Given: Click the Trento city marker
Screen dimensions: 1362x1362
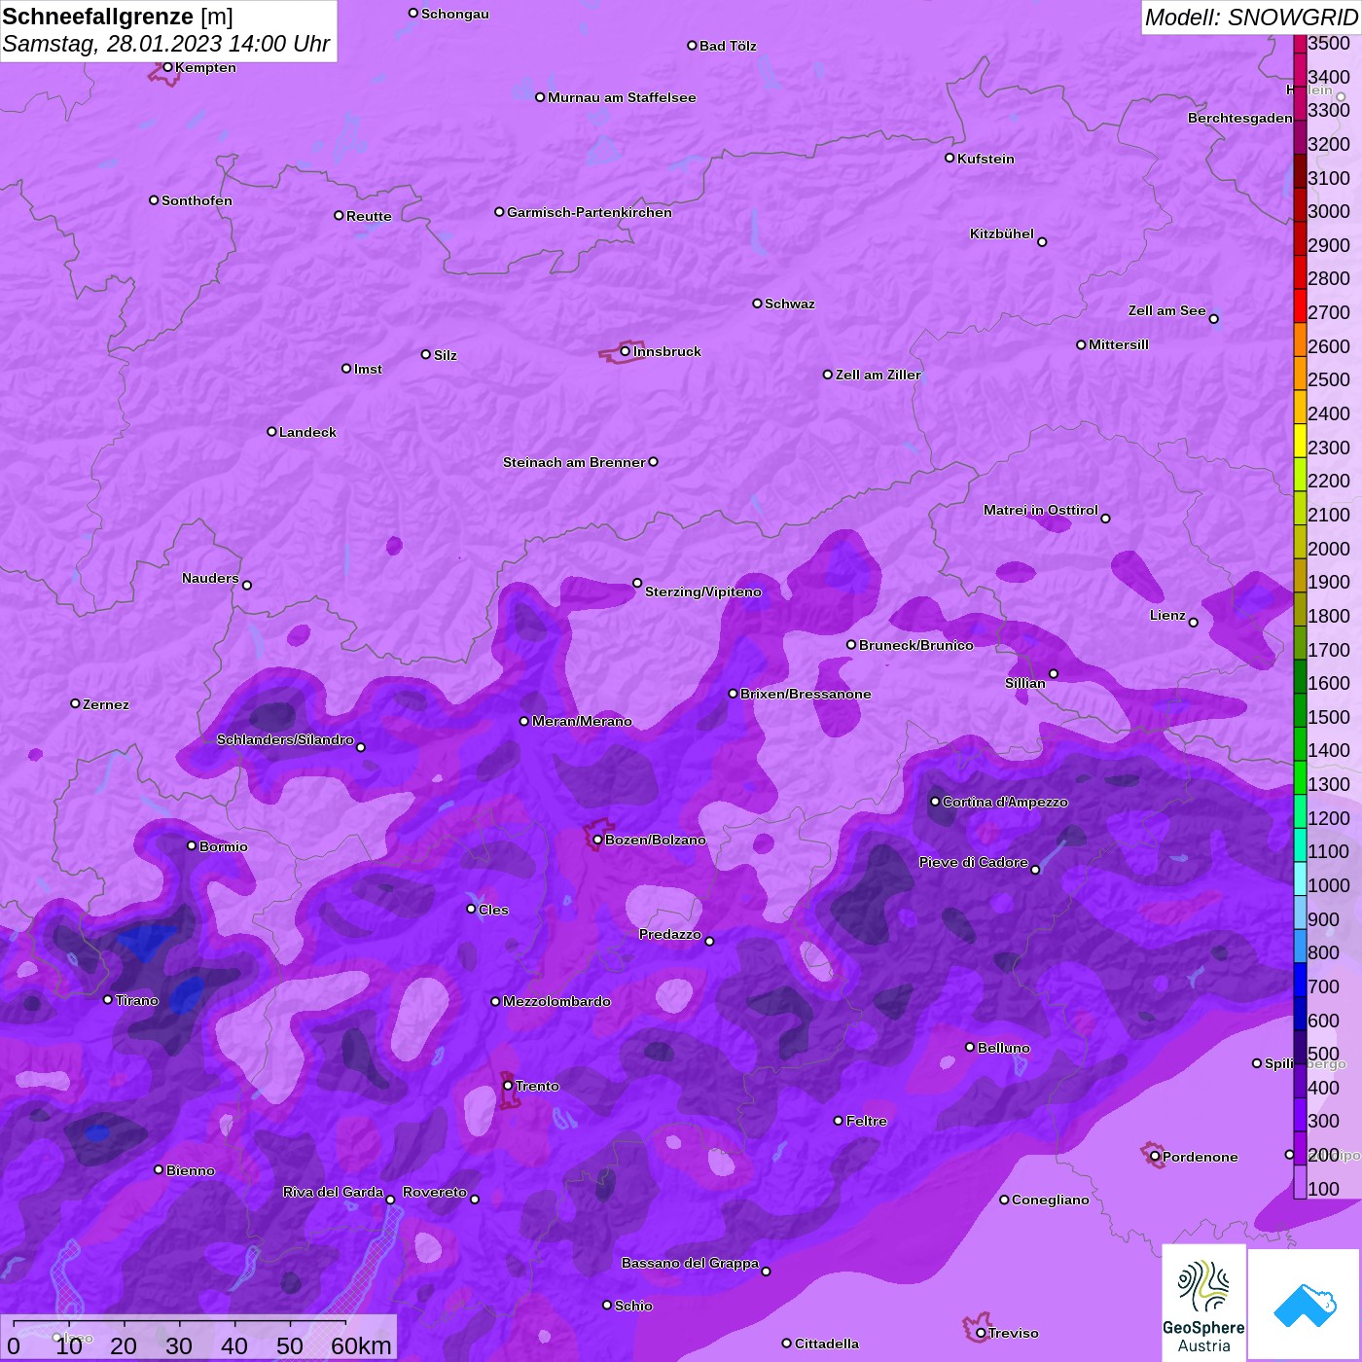Looking at the screenshot, I should pos(508,1086).
